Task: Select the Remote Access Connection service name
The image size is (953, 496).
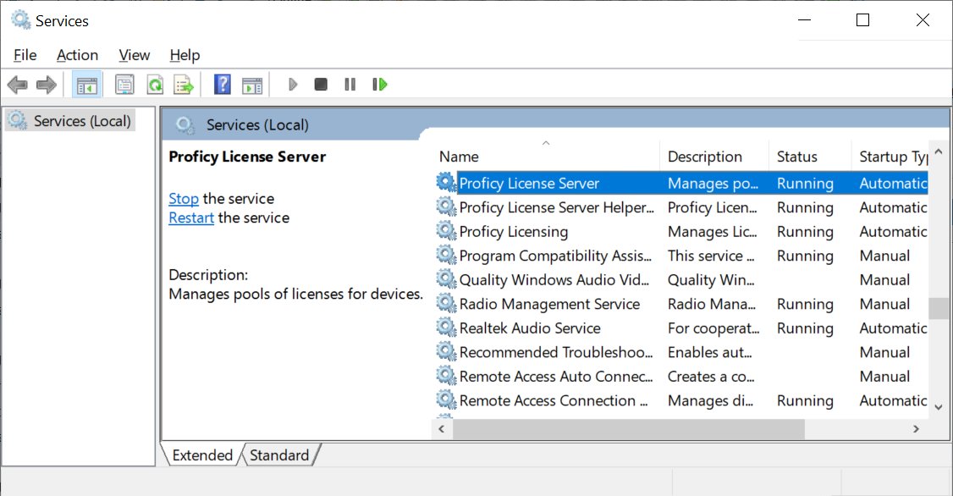Action: point(554,400)
